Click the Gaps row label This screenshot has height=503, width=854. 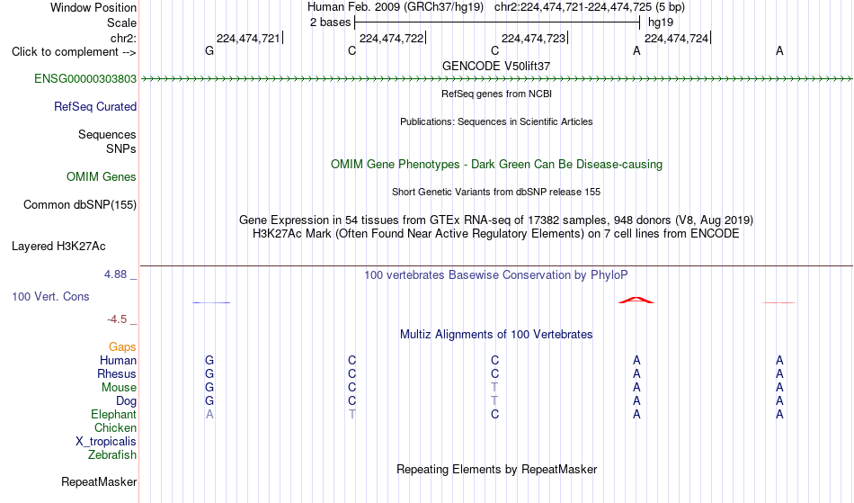point(122,347)
